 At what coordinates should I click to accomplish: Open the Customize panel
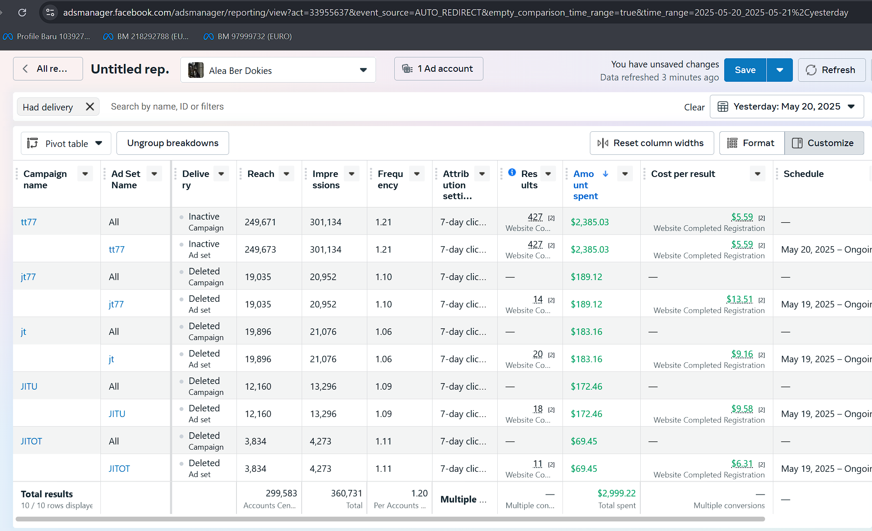pyautogui.click(x=824, y=143)
